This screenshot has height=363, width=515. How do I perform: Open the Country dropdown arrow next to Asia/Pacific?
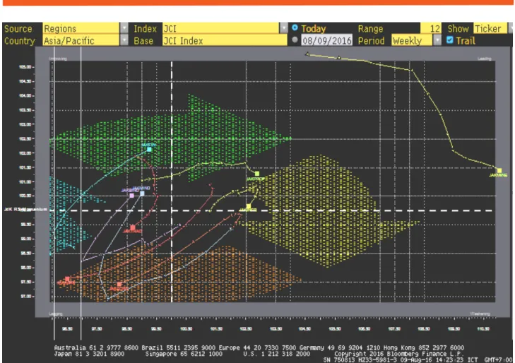point(124,40)
